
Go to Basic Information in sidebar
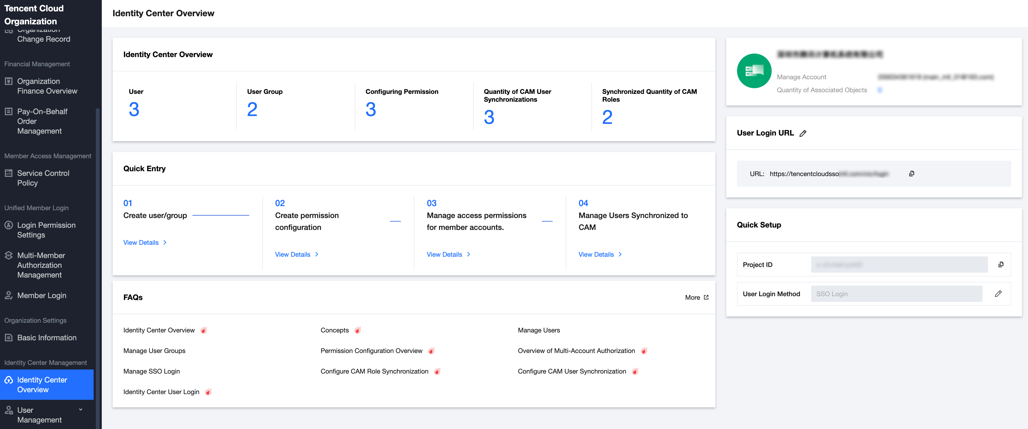(x=47, y=338)
